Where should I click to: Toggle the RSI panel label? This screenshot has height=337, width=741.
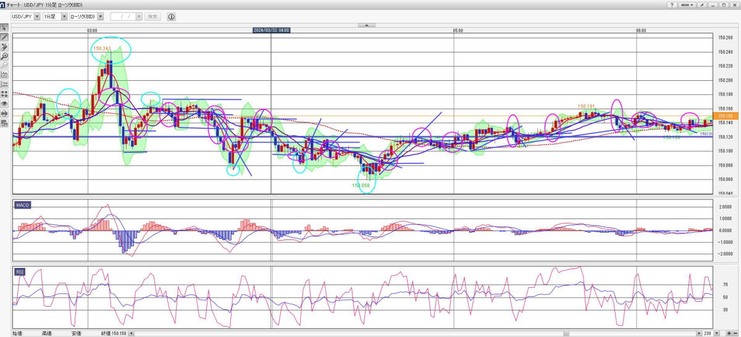point(21,271)
